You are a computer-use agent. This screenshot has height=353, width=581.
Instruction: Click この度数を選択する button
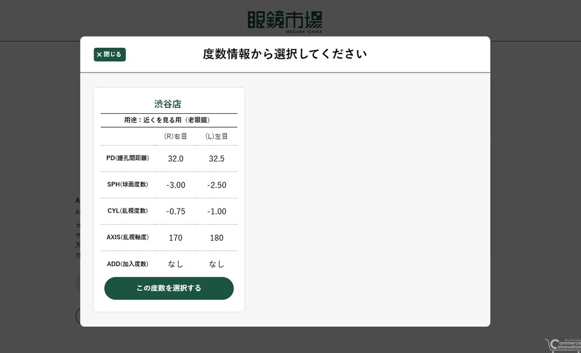[x=169, y=288]
